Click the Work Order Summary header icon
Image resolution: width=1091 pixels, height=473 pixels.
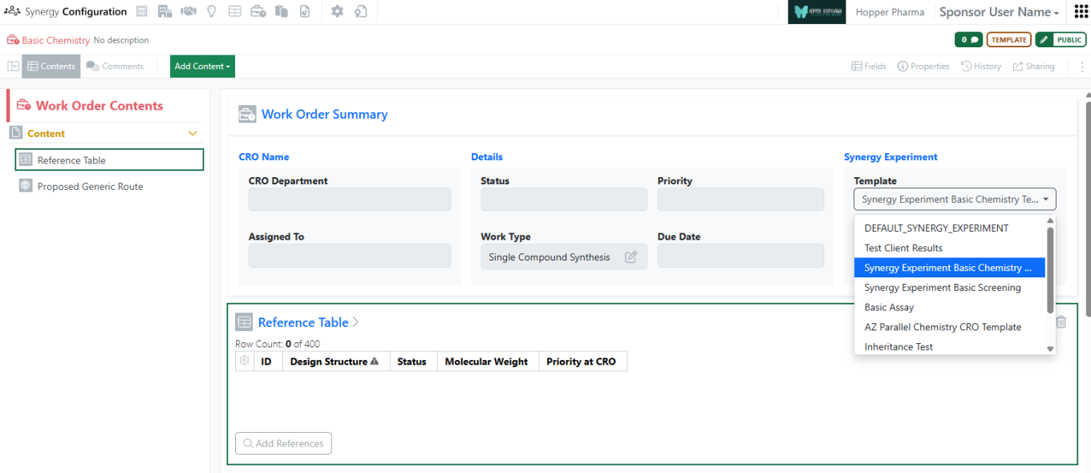[x=247, y=115]
